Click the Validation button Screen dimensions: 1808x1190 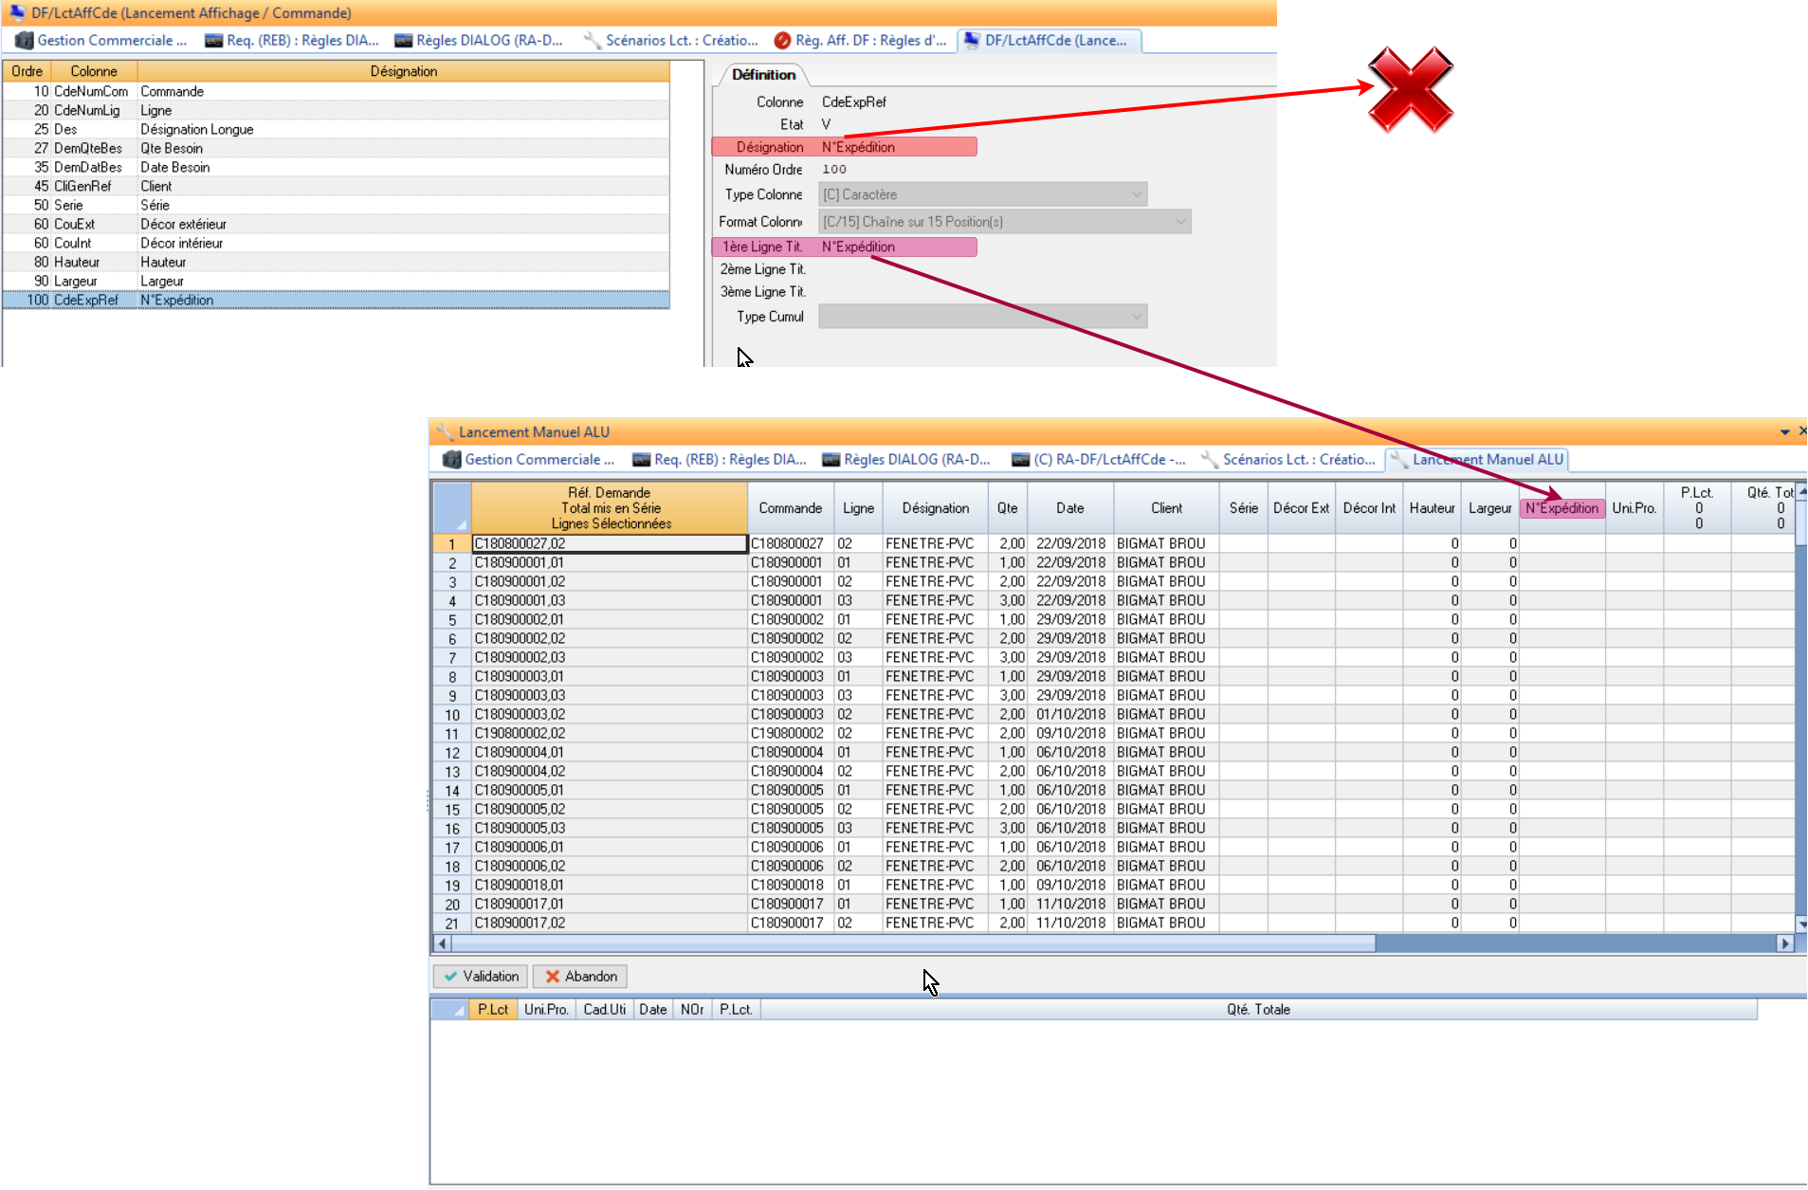(x=482, y=977)
